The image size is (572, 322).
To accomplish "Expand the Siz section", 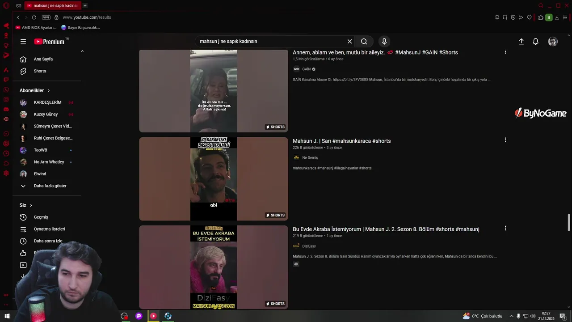I will point(26,205).
